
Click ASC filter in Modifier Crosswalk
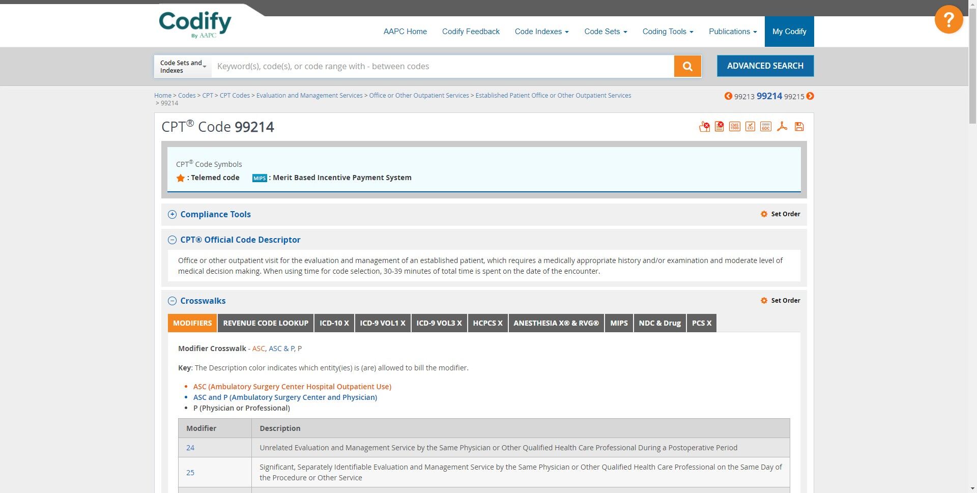coord(258,349)
